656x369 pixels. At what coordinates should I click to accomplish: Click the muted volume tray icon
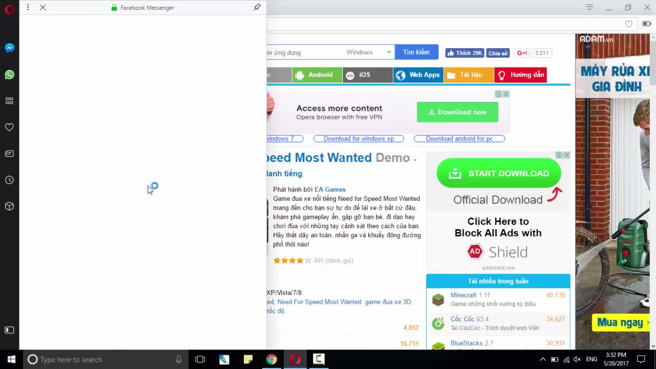577,359
